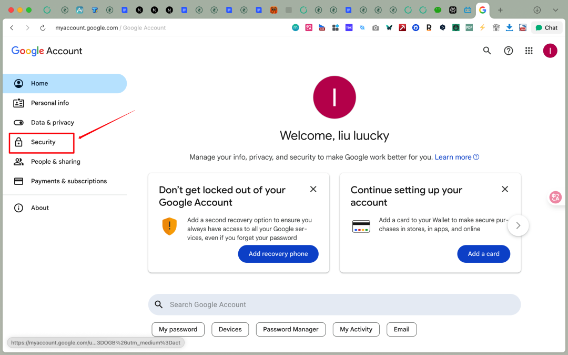
Task: Follow the Learn more link
Action: point(457,157)
